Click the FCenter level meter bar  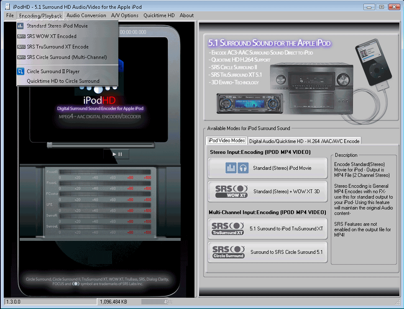[105, 194]
